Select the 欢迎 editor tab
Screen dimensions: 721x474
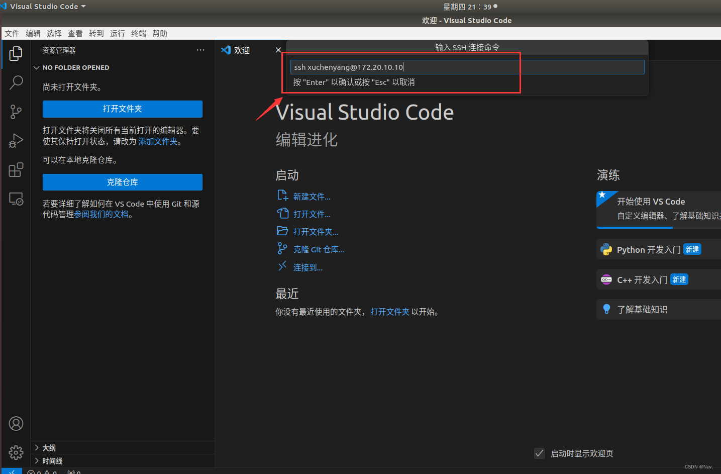pos(251,50)
